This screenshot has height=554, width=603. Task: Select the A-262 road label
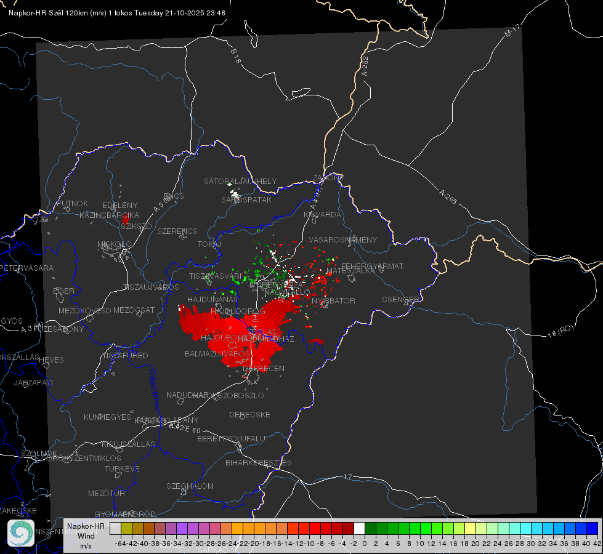[x=365, y=66]
